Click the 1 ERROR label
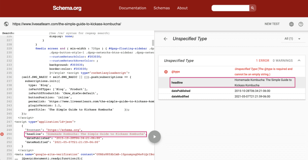This screenshot has width=308, height=160. click(x=262, y=60)
